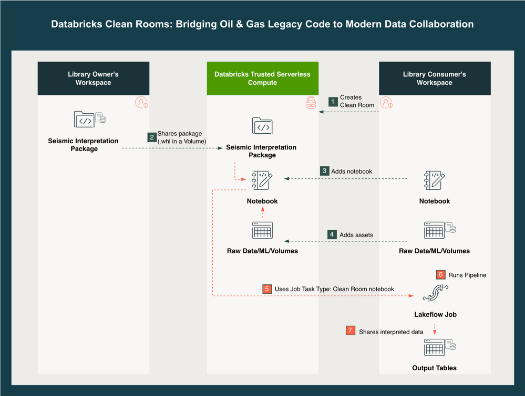Click the step 2 Shares package badge
The width and height of the screenshot is (525, 396).
point(152,137)
